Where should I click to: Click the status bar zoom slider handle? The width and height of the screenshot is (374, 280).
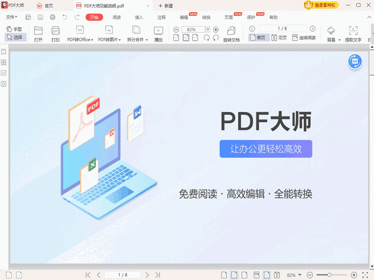(329, 275)
